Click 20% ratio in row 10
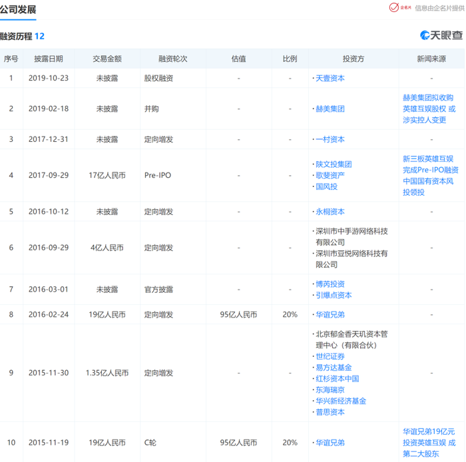The image size is (466, 462). click(290, 443)
